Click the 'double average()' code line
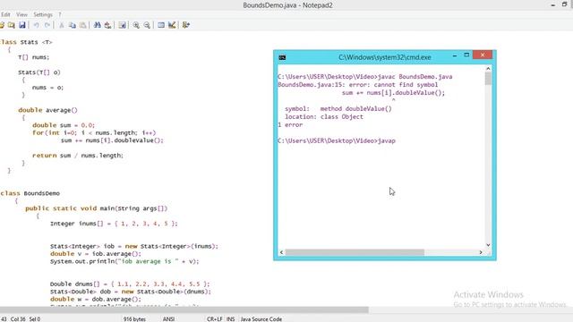Image resolution: width=573 pixels, height=322 pixels. (47, 110)
